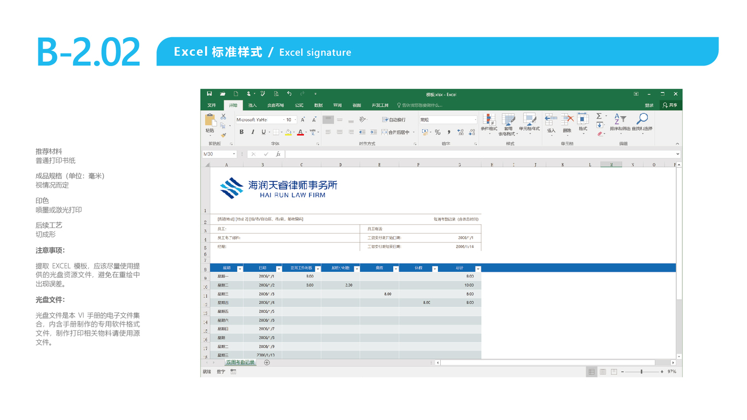
Task: Click the font color red A swatch
Action: [300, 132]
